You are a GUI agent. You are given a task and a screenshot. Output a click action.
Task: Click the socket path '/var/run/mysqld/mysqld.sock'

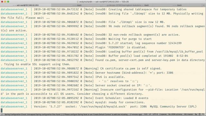click(103, 106)
